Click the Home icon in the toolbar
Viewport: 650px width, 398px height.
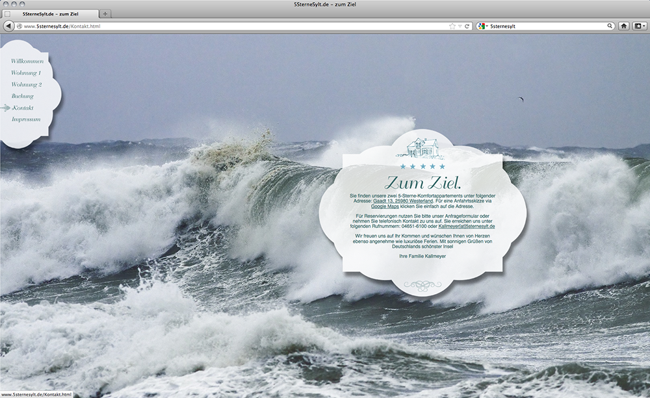[x=624, y=26]
